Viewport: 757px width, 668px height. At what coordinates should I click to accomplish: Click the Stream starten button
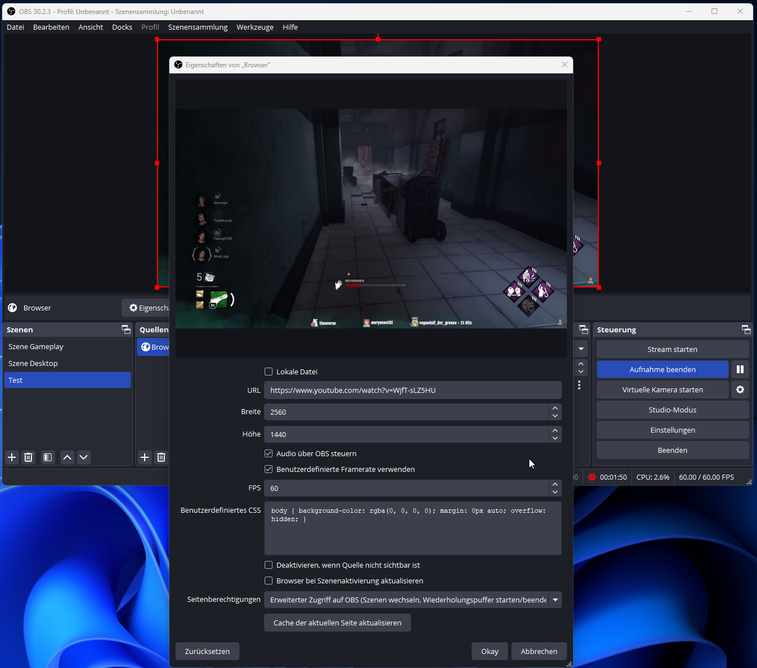coord(672,349)
